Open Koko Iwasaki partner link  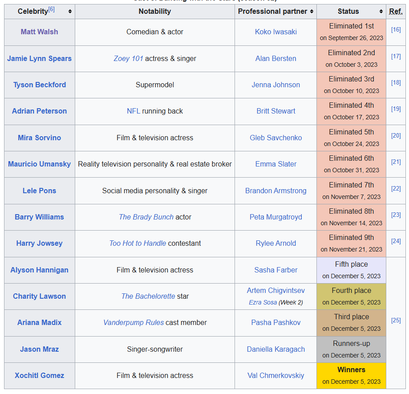(276, 32)
